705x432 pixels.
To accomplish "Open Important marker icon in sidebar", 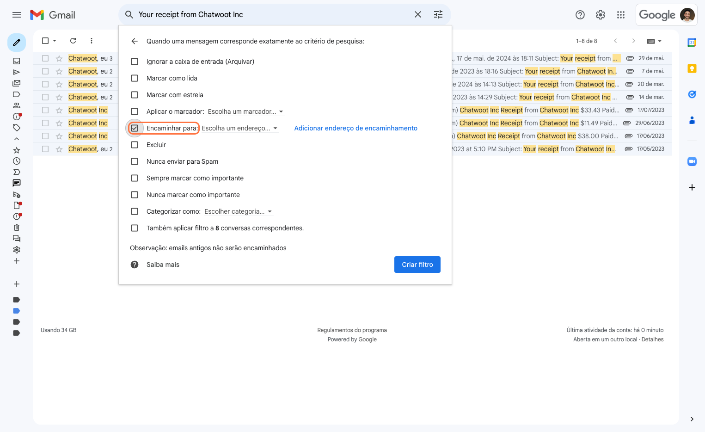I will tap(17, 172).
